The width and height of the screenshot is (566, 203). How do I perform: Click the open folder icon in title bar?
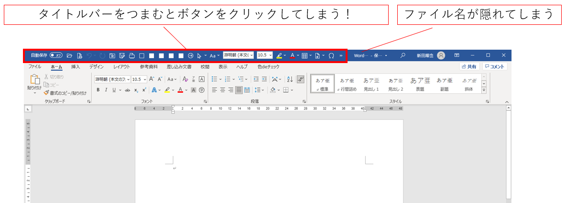pyautogui.click(x=69, y=55)
